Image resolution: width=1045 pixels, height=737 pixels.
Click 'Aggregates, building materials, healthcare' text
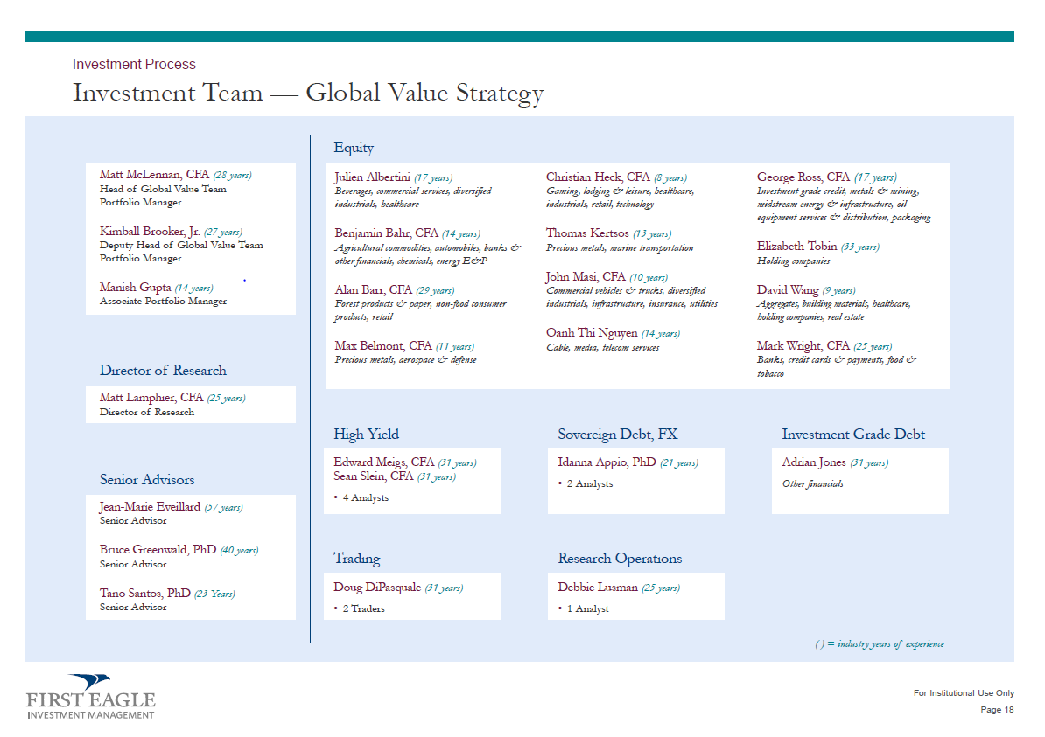[834, 303]
